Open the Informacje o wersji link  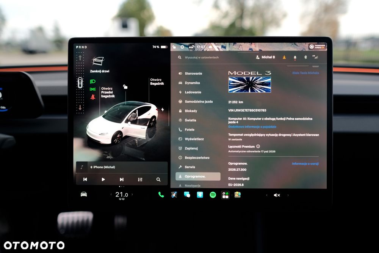(305, 164)
